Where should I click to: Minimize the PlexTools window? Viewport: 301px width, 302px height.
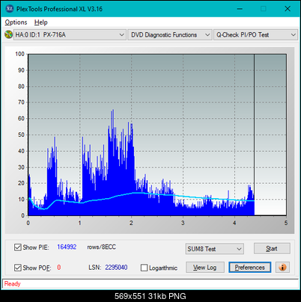[240, 9]
